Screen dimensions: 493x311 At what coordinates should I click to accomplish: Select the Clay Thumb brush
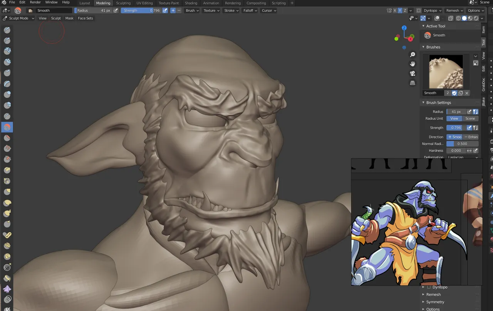pyautogui.click(x=7, y=73)
